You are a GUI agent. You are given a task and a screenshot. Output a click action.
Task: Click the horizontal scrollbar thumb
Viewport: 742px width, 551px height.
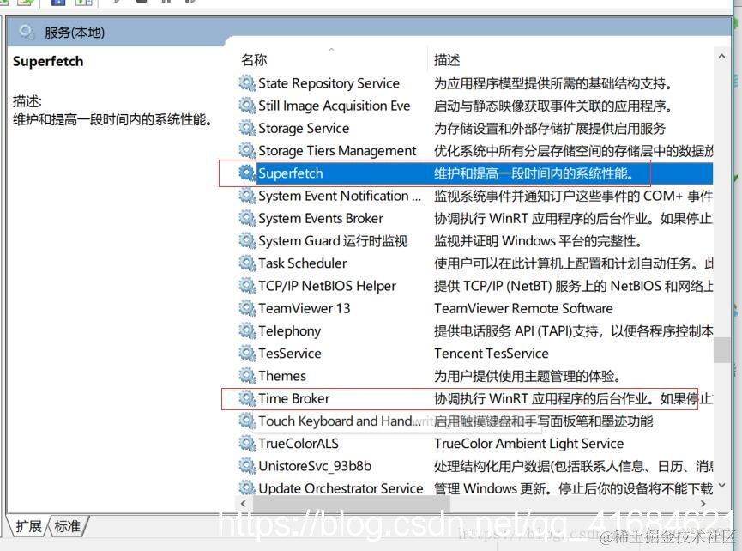(351, 504)
